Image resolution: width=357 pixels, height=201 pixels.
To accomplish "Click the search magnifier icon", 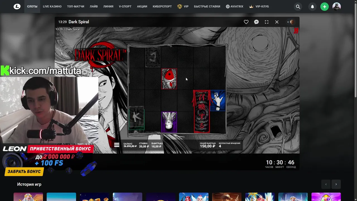I will coord(298,7).
